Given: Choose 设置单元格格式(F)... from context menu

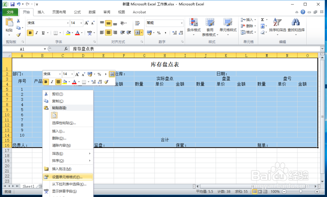Looking at the screenshot, I should [68, 177].
